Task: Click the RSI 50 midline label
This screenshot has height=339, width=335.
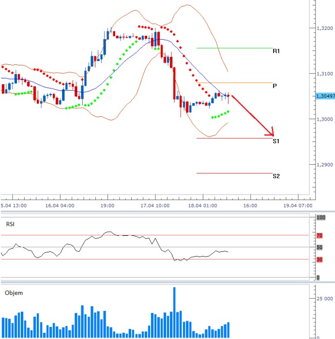Action: pyautogui.click(x=320, y=247)
